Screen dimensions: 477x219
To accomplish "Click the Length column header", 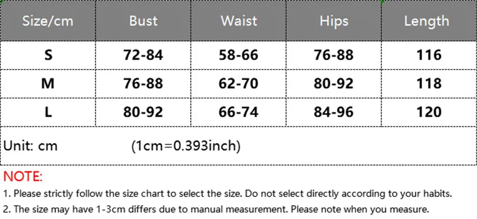I will coord(429,21).
